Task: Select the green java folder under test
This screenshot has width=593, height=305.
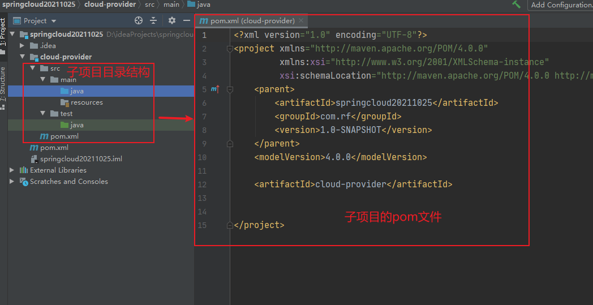Action: tap(101, 125)
